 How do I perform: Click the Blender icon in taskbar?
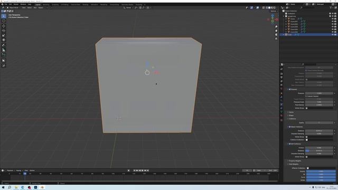tap(42, 187)
